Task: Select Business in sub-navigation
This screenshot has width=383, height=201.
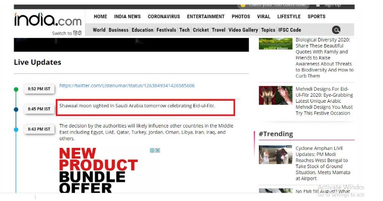Action: 119,30
